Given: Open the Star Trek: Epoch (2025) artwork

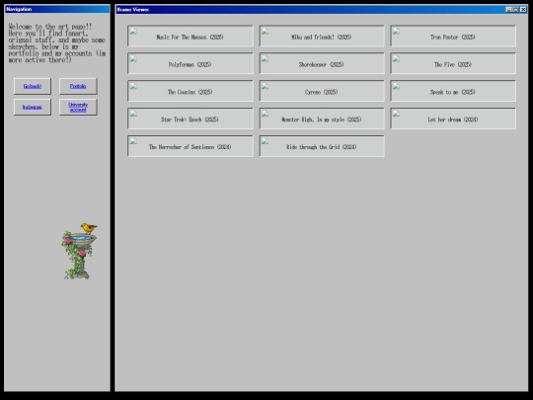Looking at the screenshot, I should (x=190, y=119).
